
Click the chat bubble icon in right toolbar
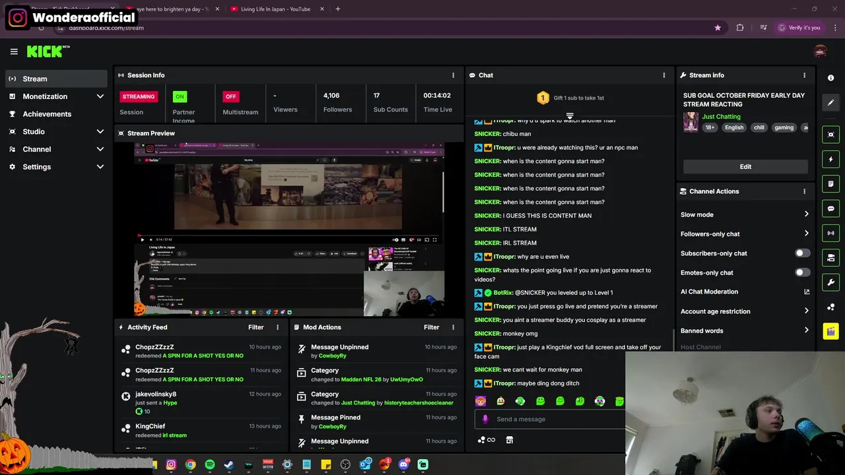click(x=830, y=208)
